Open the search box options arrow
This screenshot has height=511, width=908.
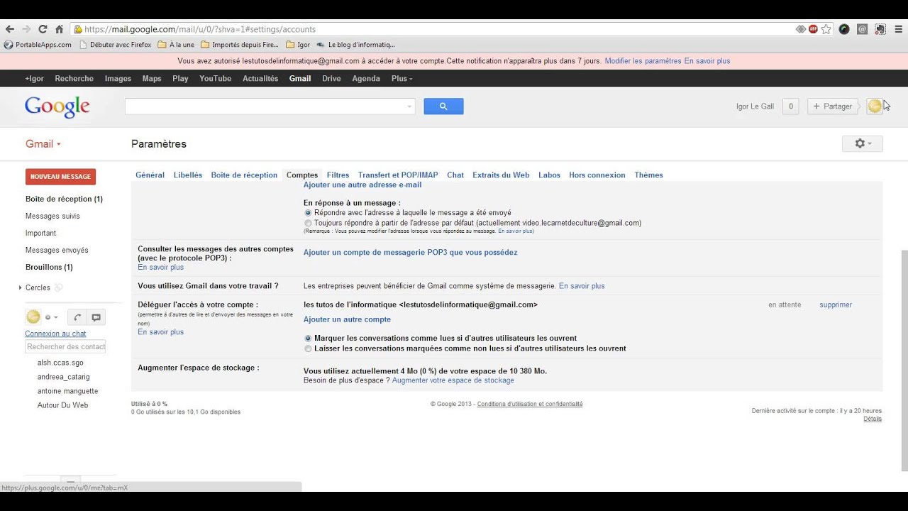(x=409, y=106)
